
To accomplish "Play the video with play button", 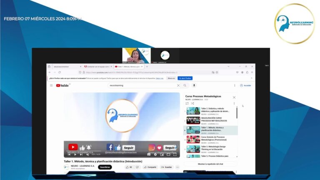I will coord(75,155).
